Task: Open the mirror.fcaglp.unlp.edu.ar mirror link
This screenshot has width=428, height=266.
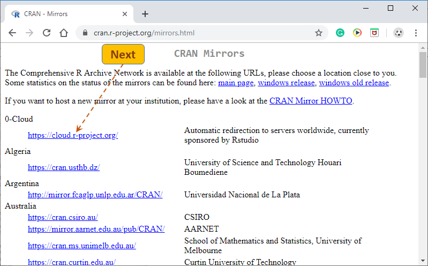Action: tap(95, 195)
